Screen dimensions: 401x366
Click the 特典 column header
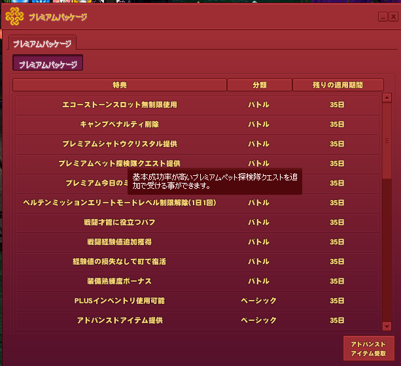click(120, 85)
